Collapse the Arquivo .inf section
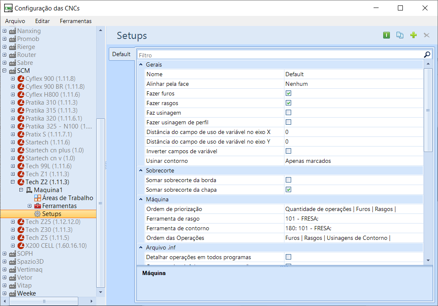The height and width of the screenshot is (306, 438). (141, 247)
